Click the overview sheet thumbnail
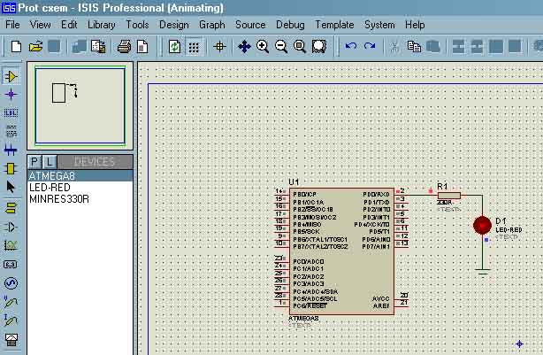The width and height of the screenshot is (543, 355). pyautogui.click(x=80, y=105)
